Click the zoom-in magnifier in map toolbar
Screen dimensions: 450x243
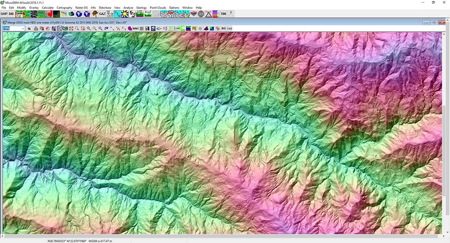pyautogui.click(x=89, y=28)
